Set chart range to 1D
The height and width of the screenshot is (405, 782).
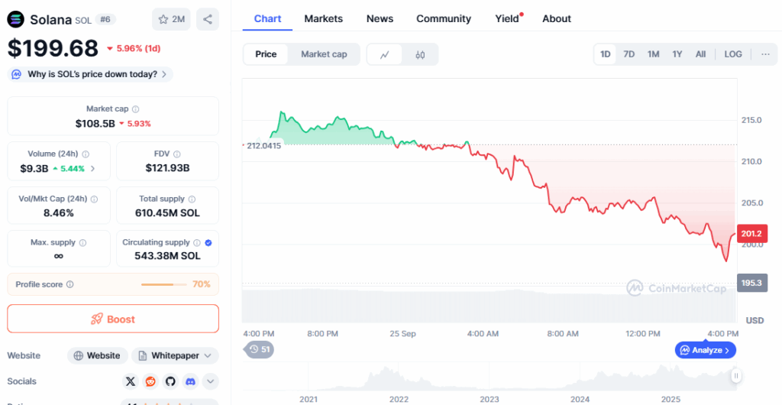pos(606,54)
